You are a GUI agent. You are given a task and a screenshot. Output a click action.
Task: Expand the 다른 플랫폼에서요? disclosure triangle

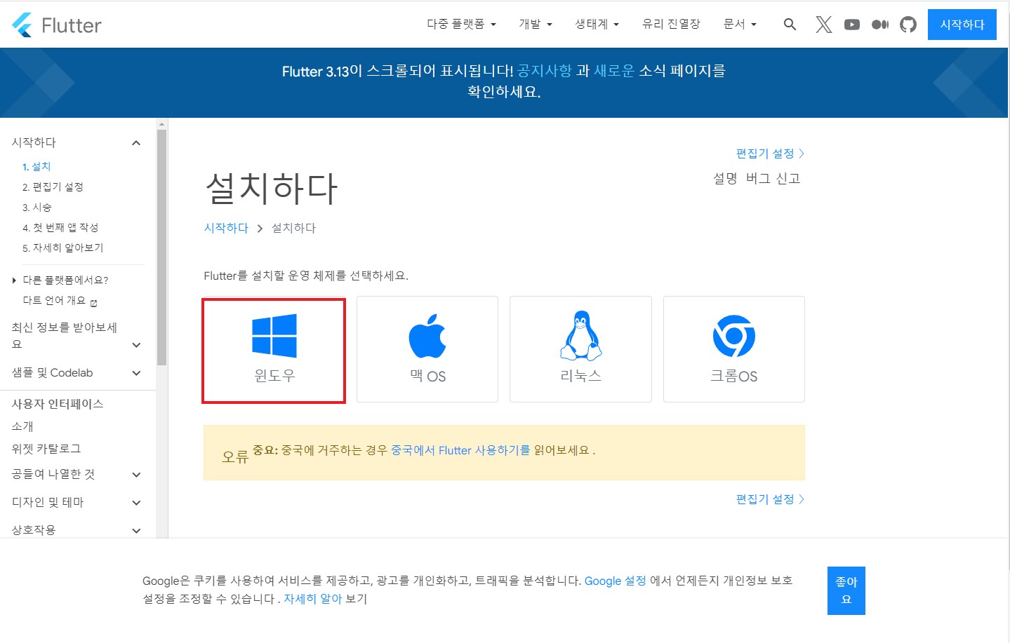pos(14,280)
